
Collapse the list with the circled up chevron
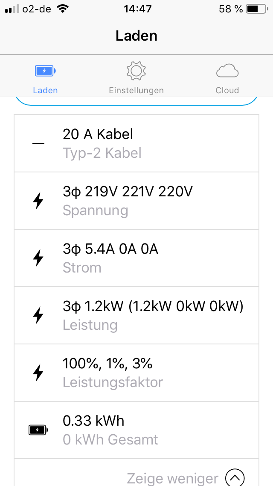(235, 477)
